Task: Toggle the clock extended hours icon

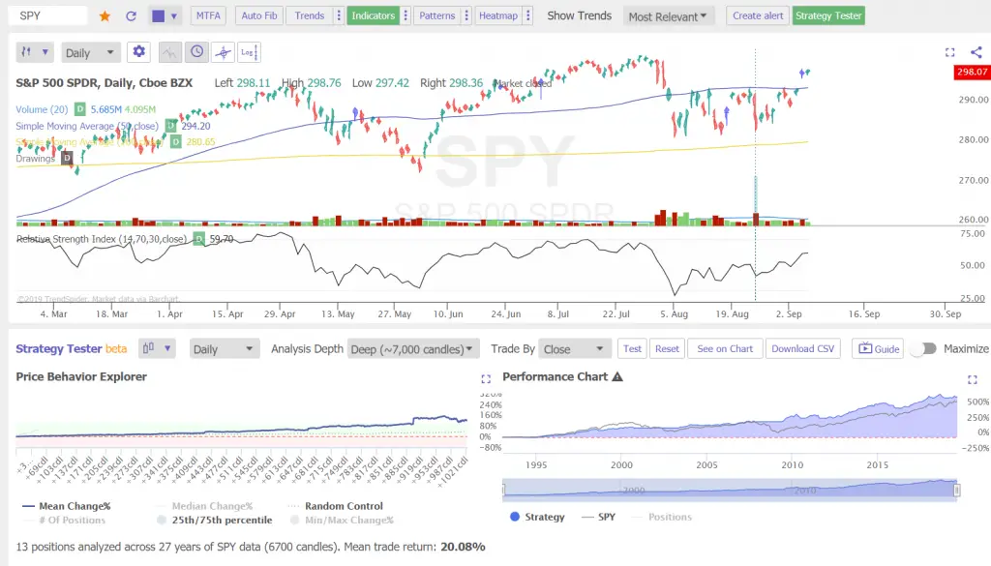Action: [x=197, y=52]
